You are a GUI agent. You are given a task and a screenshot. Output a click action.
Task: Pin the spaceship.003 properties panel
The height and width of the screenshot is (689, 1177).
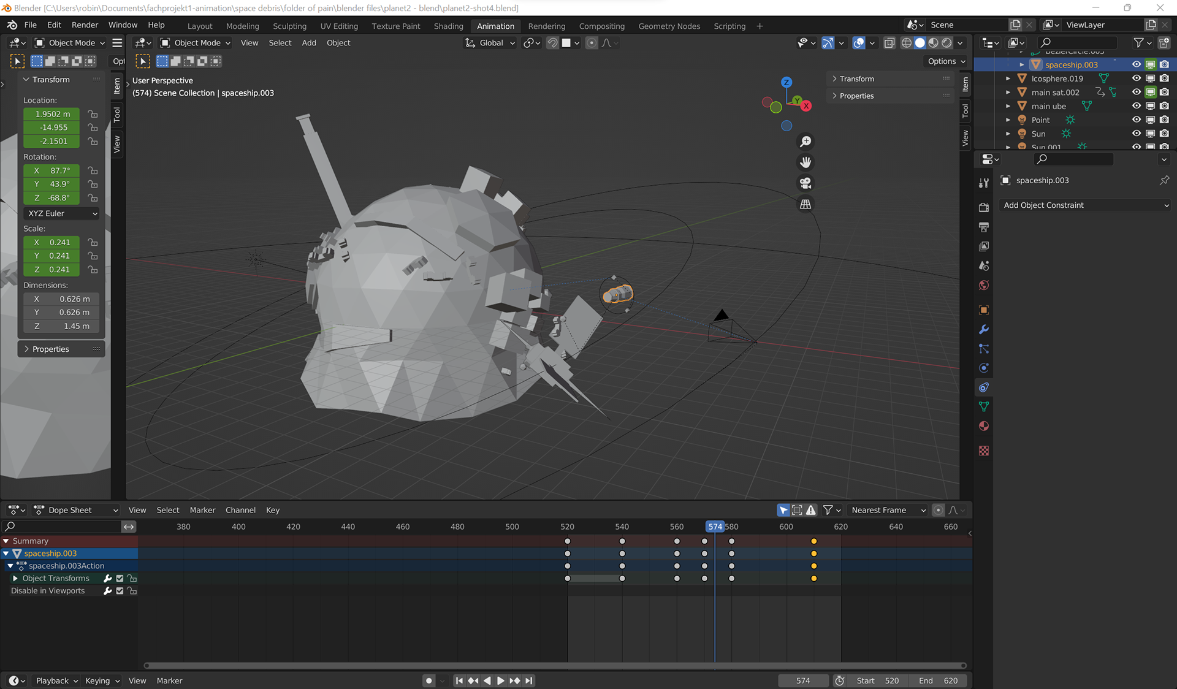(x=1164, y=180)
